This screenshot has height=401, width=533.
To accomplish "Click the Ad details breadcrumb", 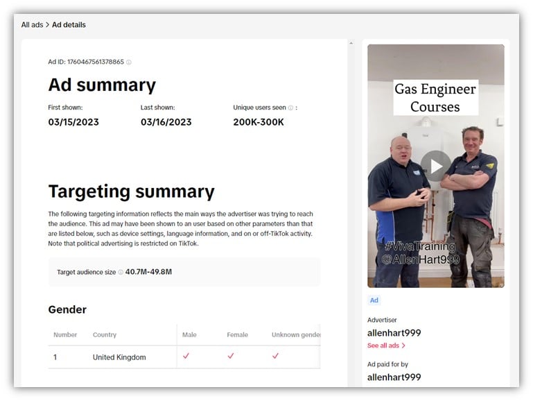I will [69, 25].
